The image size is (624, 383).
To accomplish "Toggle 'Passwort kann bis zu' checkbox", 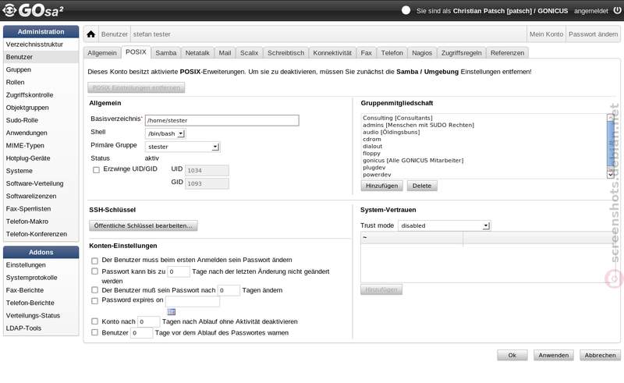I will pyautogui.click(x=94, y=271).
